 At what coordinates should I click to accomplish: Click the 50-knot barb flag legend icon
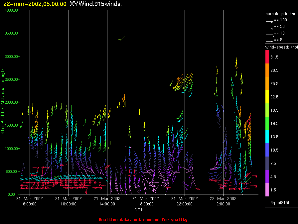(269, 27)
